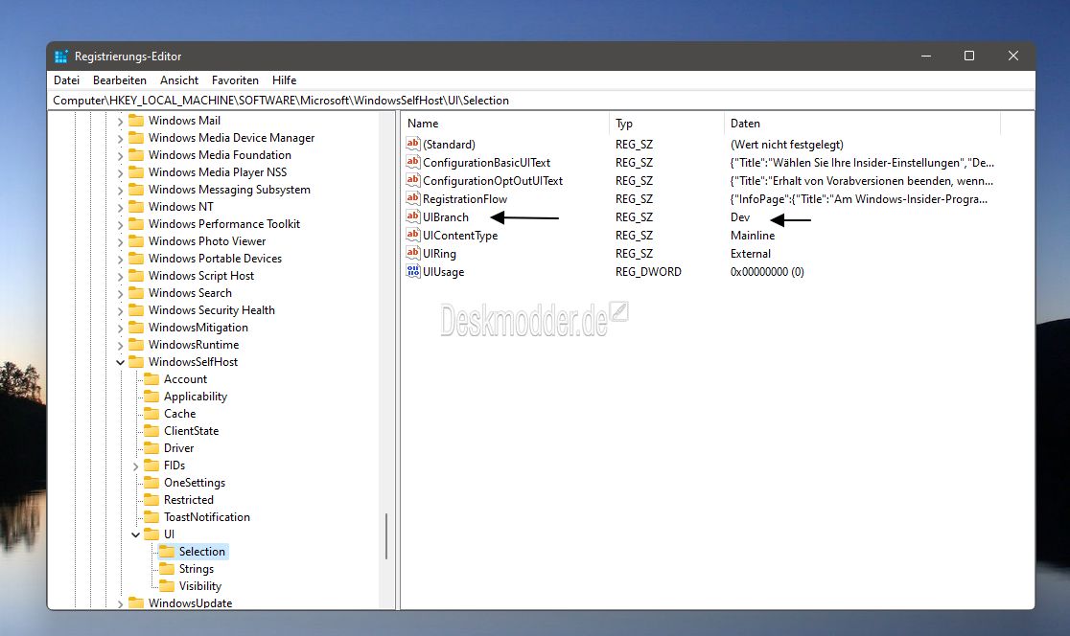Open the Favoriten menu
This screenshot has height=636, width=1070.
tap(235, 80)
